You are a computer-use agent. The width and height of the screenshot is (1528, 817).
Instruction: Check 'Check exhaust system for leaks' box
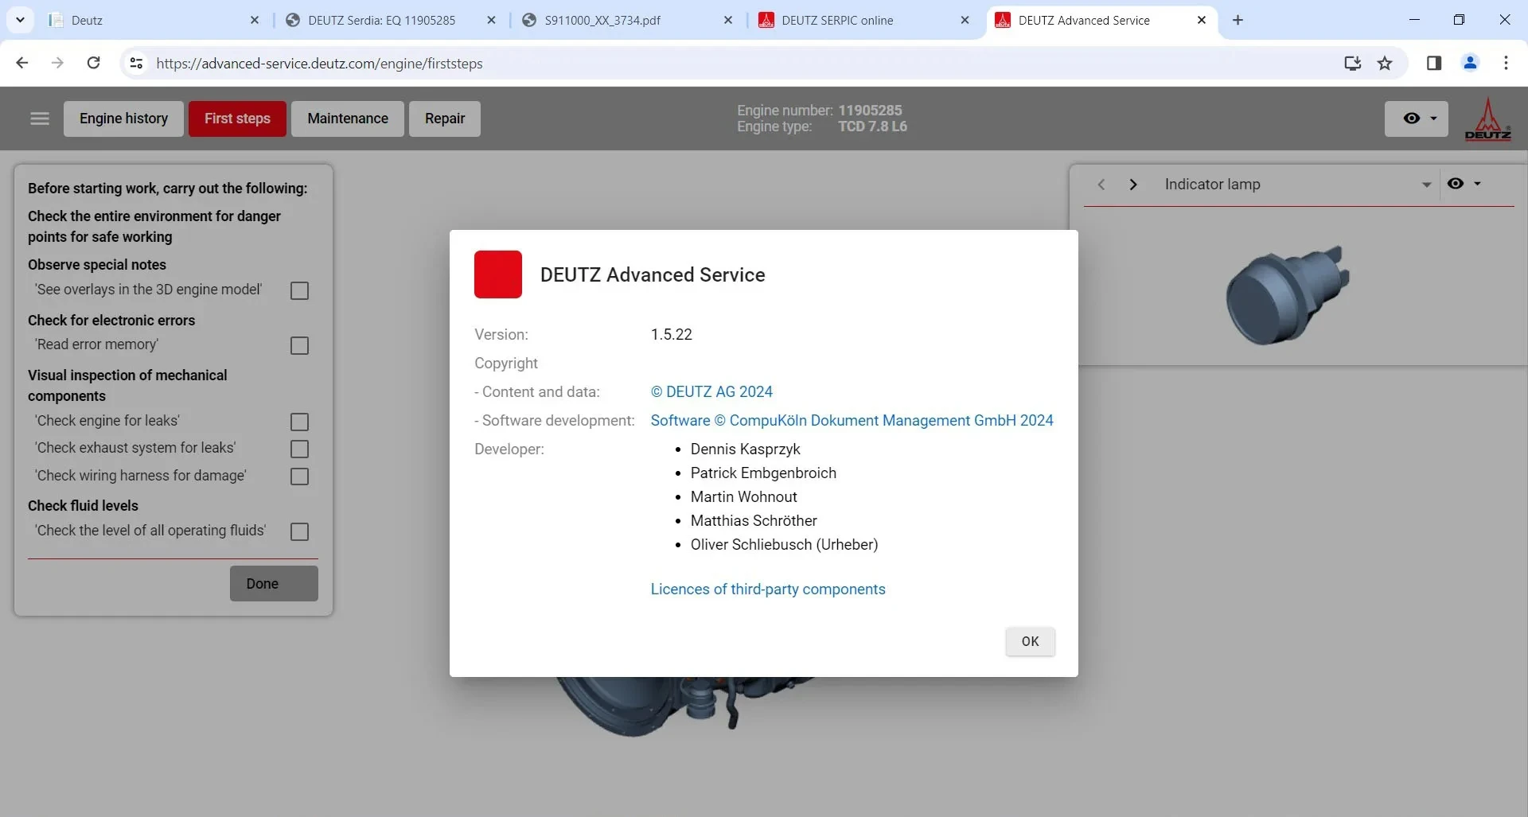coord(299,449)
